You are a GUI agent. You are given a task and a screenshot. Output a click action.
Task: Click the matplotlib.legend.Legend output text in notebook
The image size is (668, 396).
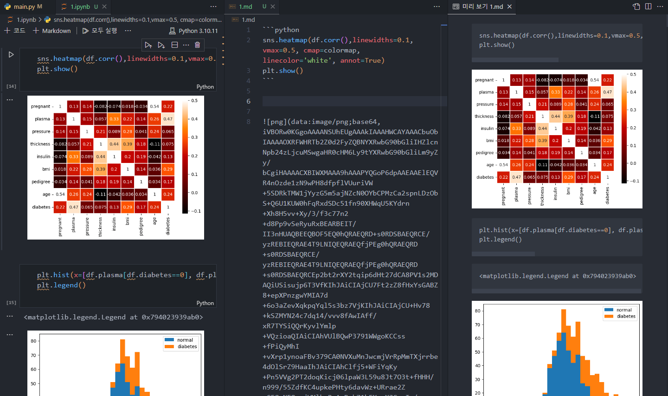[x=114, y=317]
